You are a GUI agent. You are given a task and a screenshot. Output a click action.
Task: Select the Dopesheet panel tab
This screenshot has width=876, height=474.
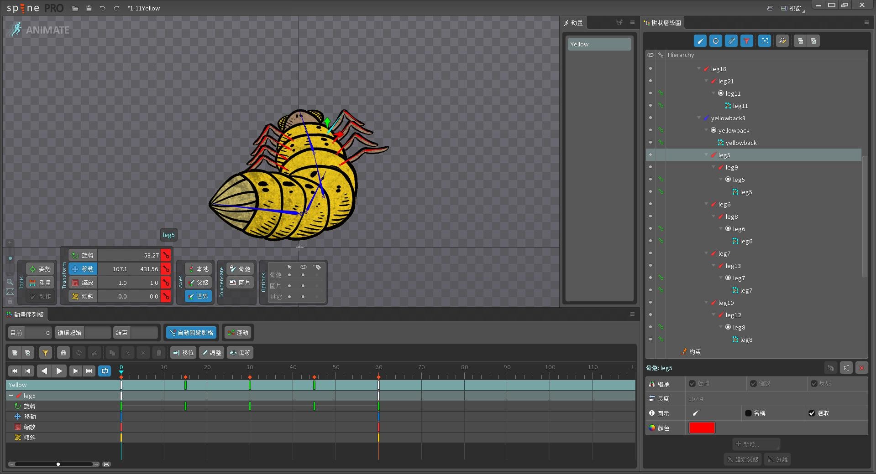(x=26, y=314)
